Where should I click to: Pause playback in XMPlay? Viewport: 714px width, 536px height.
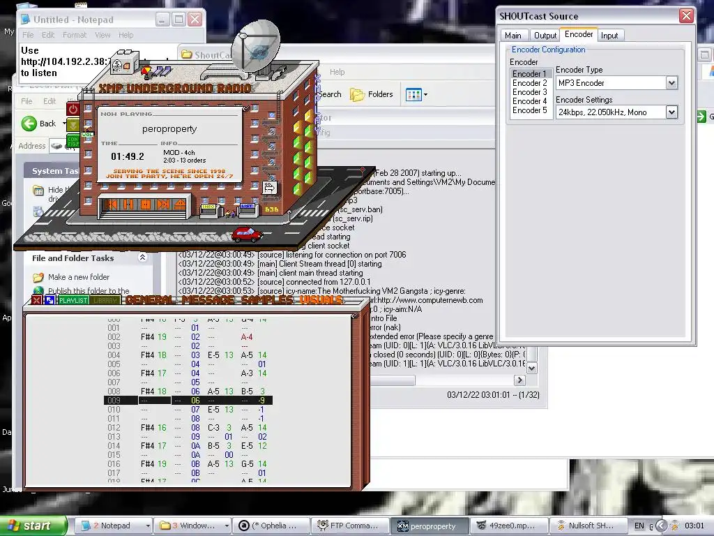pos(128,204)
